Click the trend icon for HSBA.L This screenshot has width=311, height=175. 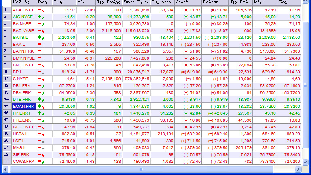(41, 134)
